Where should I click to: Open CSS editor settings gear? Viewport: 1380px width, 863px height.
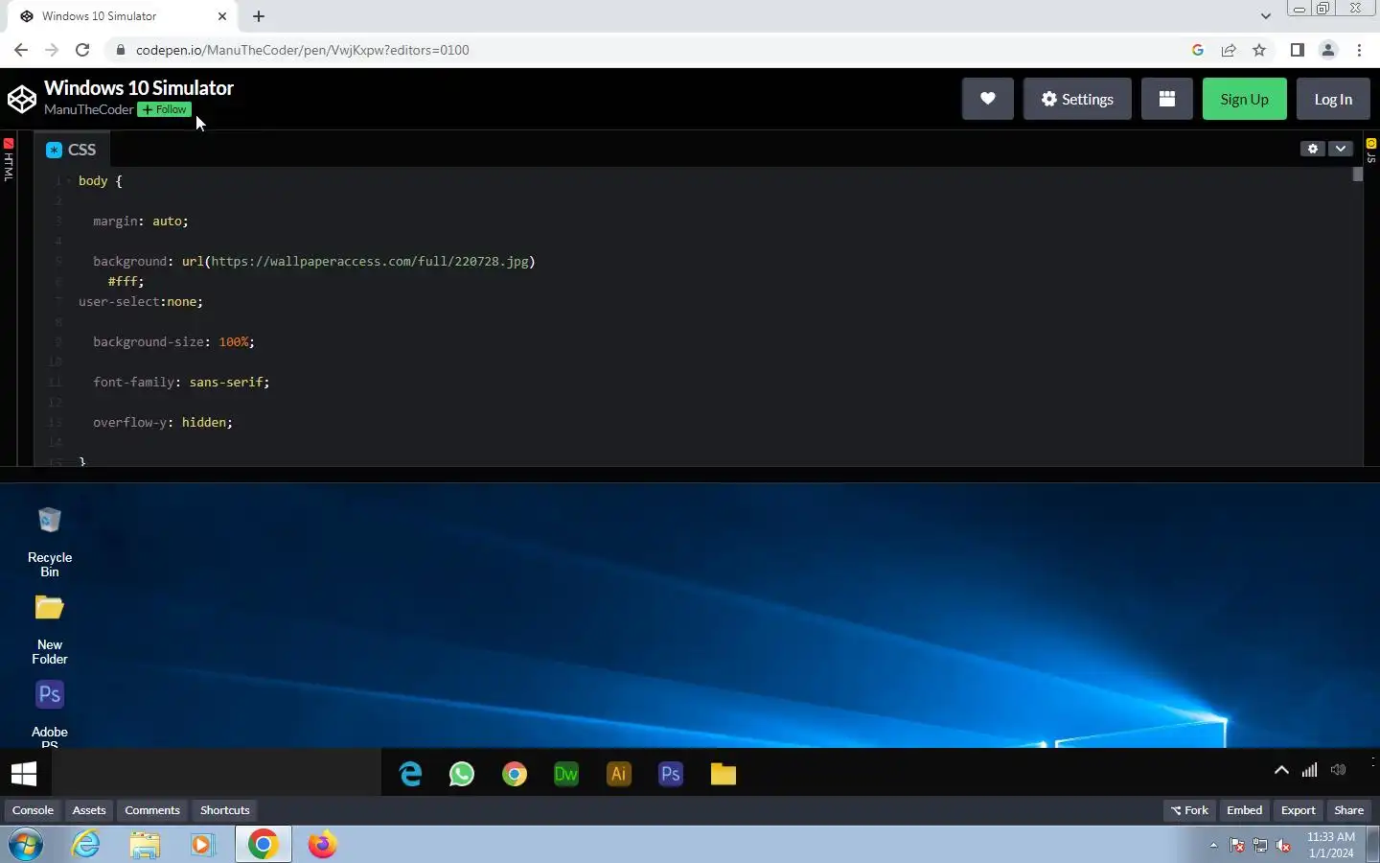coord(1312,149)
